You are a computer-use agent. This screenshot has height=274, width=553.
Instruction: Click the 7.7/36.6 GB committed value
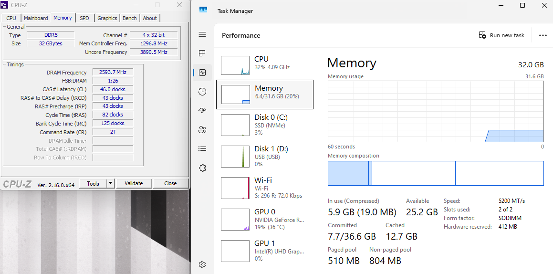tap(352, 236)
